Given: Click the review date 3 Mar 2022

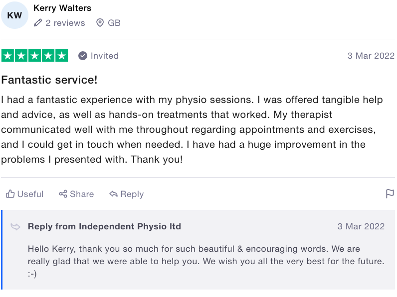Looking at the screenshot, I should point(371,56).
